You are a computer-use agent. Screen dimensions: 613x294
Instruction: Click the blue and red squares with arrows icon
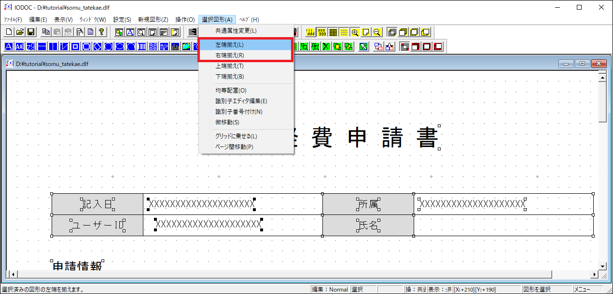[378, 47]
